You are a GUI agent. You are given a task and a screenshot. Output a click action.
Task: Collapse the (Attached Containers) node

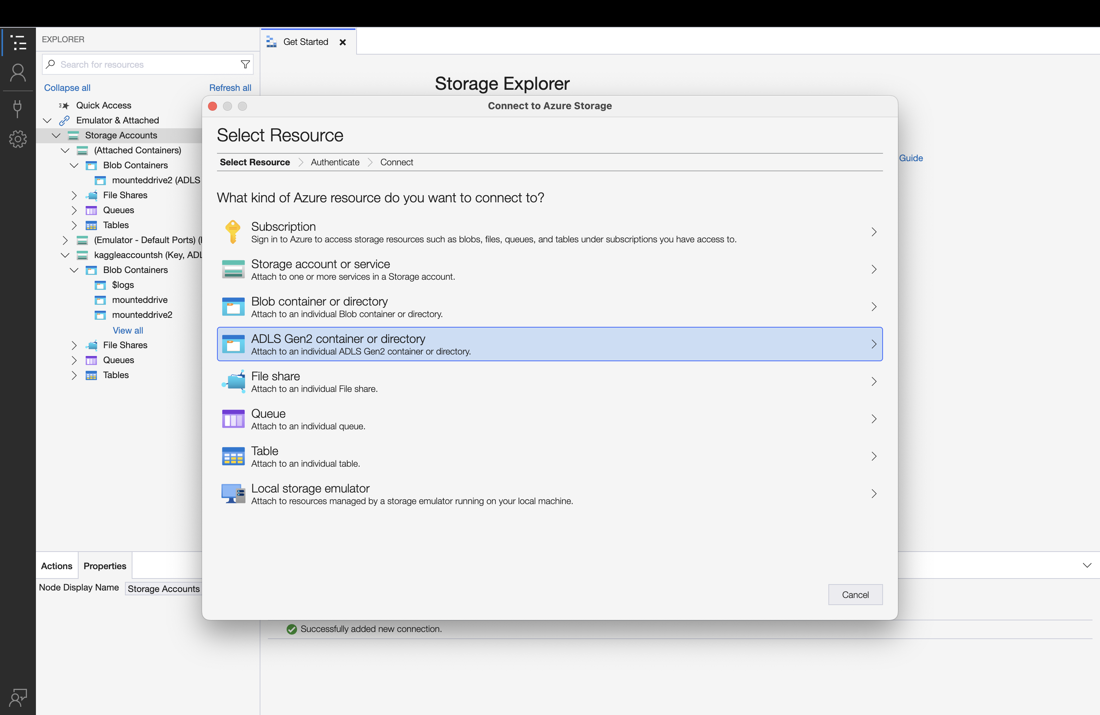[65, 151]
